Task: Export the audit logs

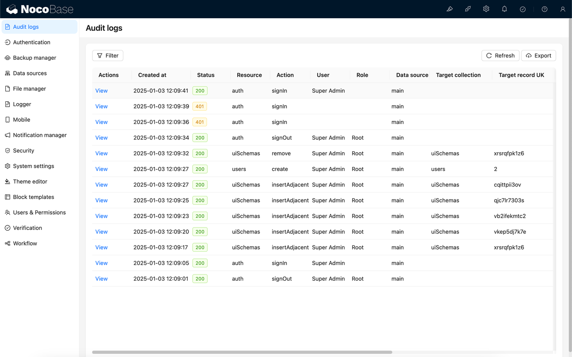Action: (x=538, y=55)
